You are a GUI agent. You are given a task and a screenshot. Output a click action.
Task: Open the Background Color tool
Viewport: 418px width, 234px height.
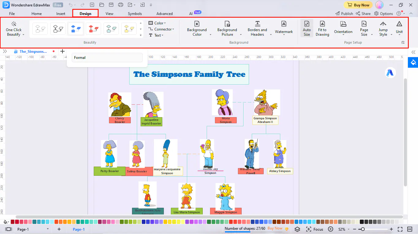click(x=197, y=29)
